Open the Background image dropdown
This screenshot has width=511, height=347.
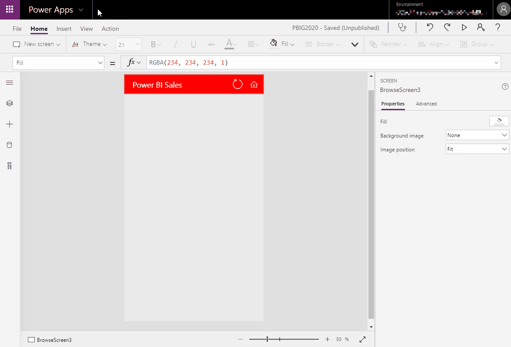[x=477, y=135]
